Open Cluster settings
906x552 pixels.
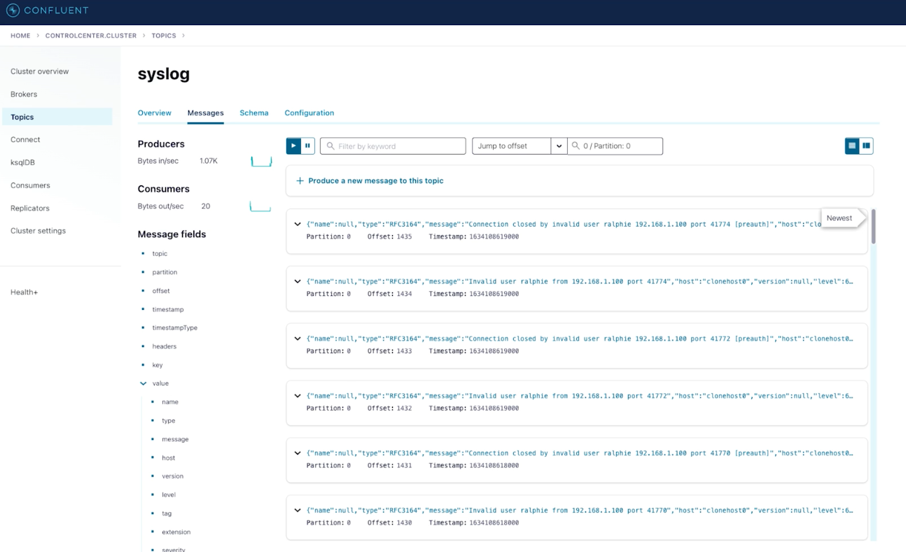tap(38, 231)
